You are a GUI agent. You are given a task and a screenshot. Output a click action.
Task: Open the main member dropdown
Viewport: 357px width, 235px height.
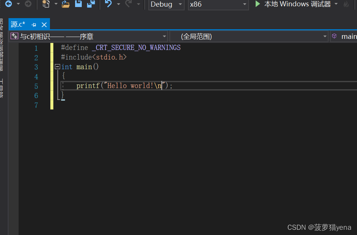tap(344, 36)
